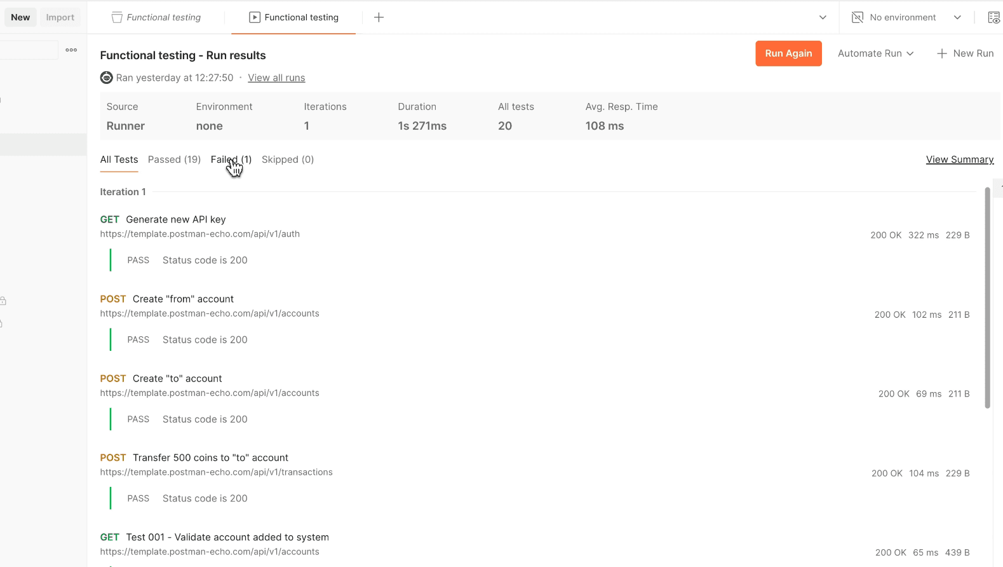Open Generate new API key request
The width and height of the screenshot is (1003, 567).
tap(176, 219)
